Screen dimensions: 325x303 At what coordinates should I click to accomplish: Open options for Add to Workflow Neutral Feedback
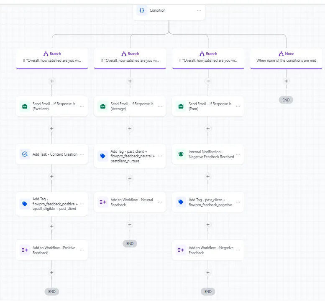pos(160,202)
